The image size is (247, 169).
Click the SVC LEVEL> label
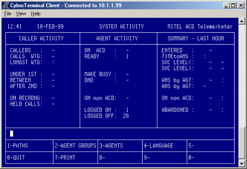pyautogui.click(x=176, y=68)
